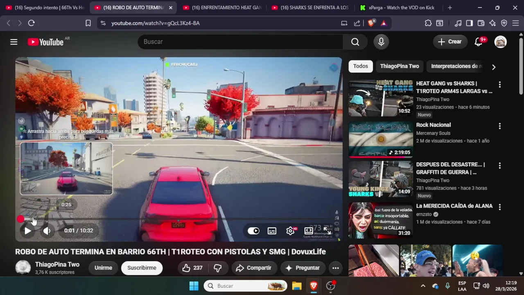Click the video progress bar scrubber

[178, 219]
